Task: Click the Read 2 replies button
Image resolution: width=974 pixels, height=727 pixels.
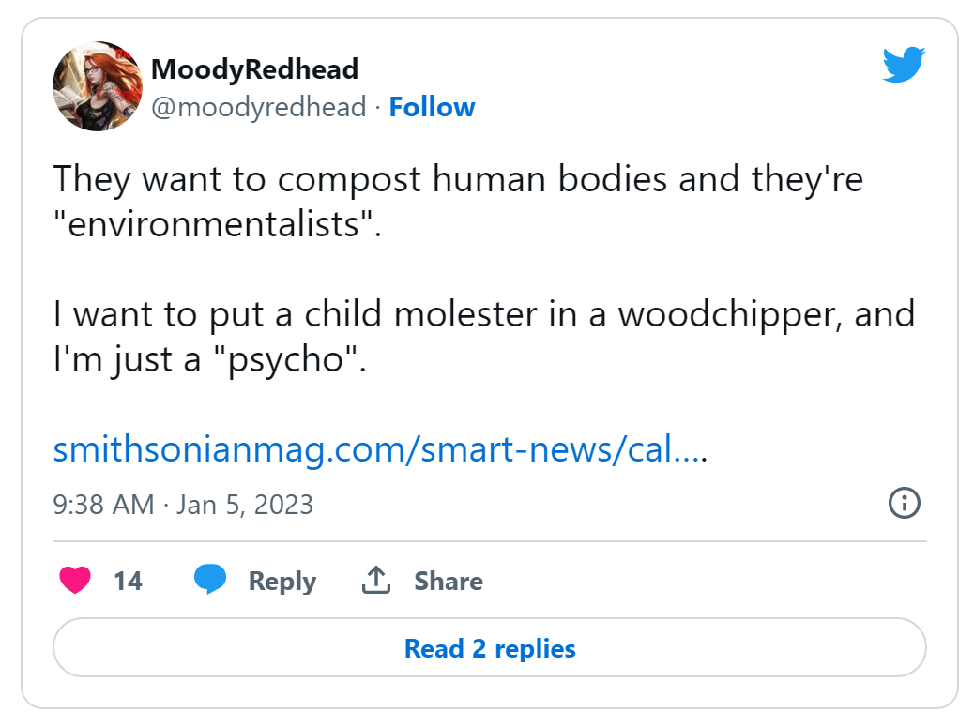Action: (x=490, y=648)
